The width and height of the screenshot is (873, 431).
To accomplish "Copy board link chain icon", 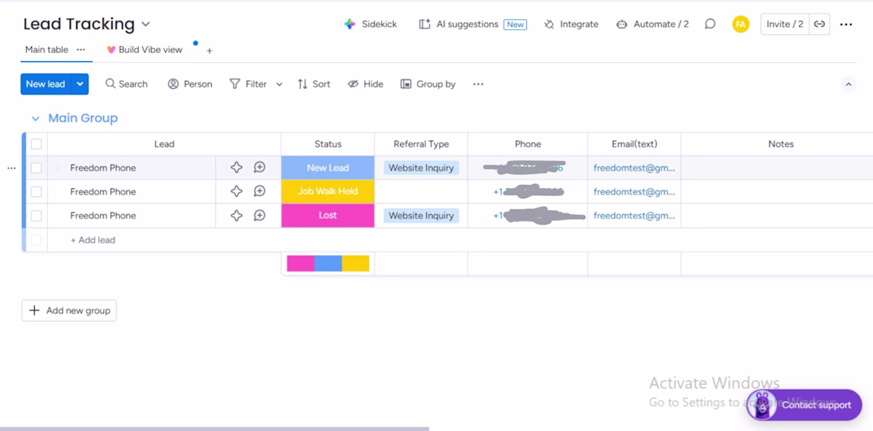I will click(820, 24).
